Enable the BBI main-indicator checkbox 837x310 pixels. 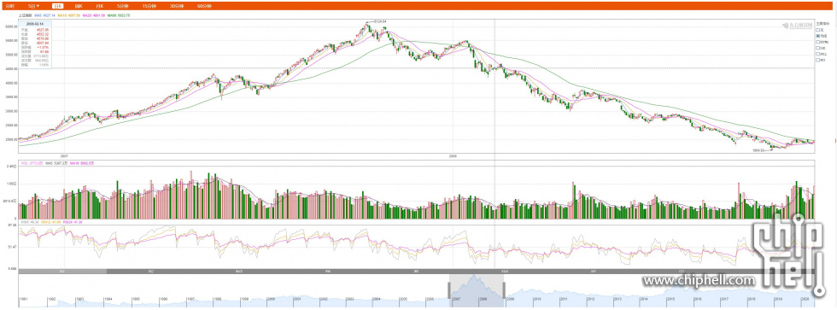coord(818,61)
